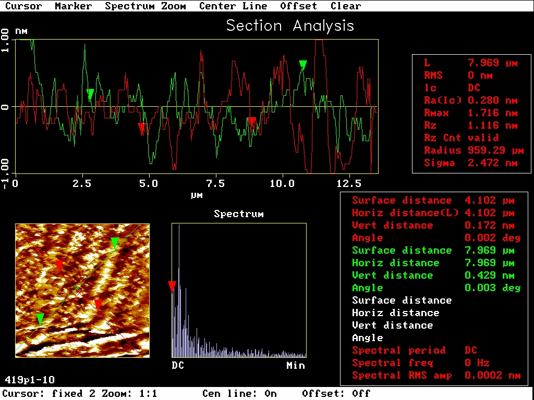Screen dimensions: 534x400
Task: Click red Angle value '0.002 deg'
Action: 493,238
